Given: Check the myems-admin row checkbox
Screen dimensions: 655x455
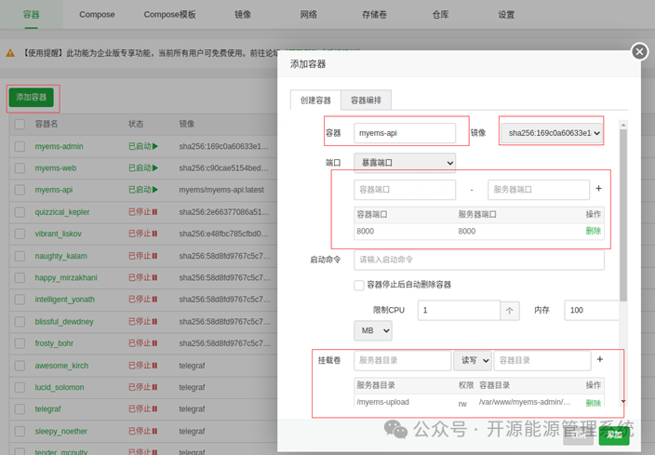Looking at the screenshot, I should [x=20, y=147].
